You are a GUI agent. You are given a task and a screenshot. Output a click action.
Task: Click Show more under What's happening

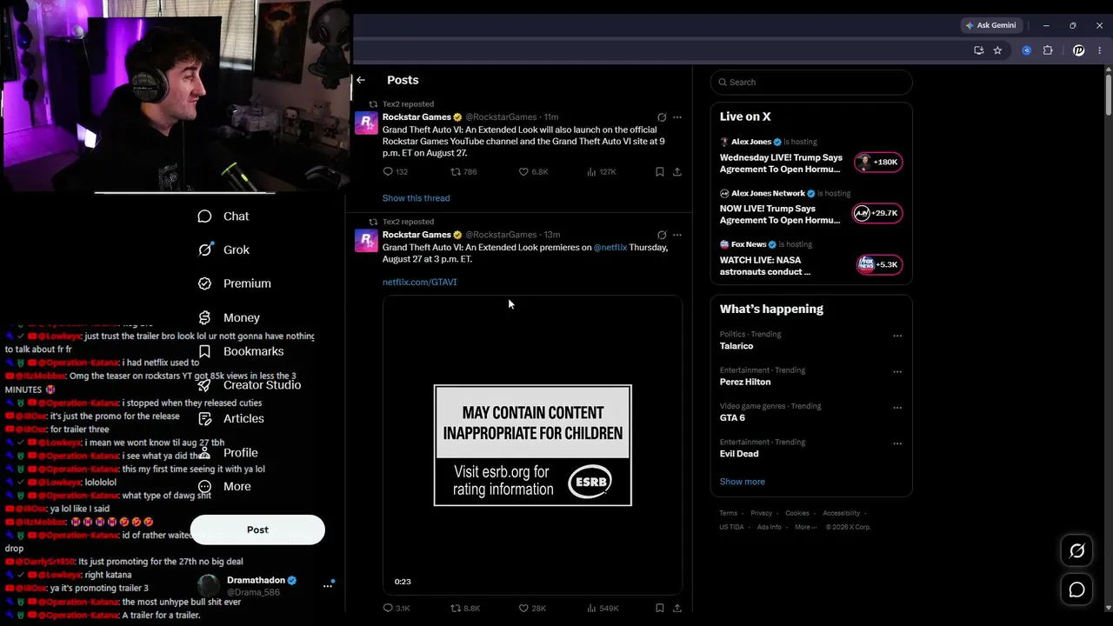[x=743, y=482]
